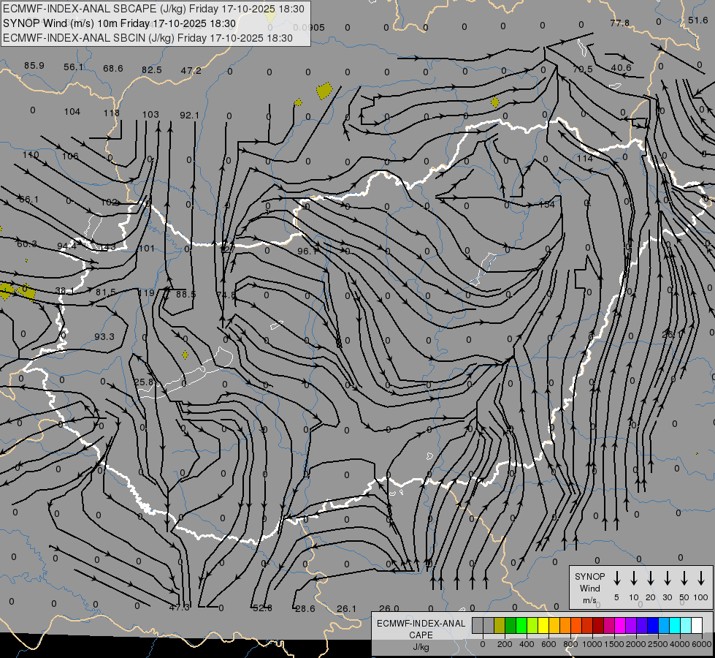Click the 66.1 value on the map
Viewport: 715px width, 658px height.
(x=28, y=200)
